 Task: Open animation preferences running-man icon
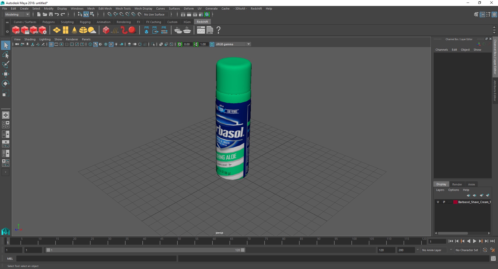pos(493,250)
